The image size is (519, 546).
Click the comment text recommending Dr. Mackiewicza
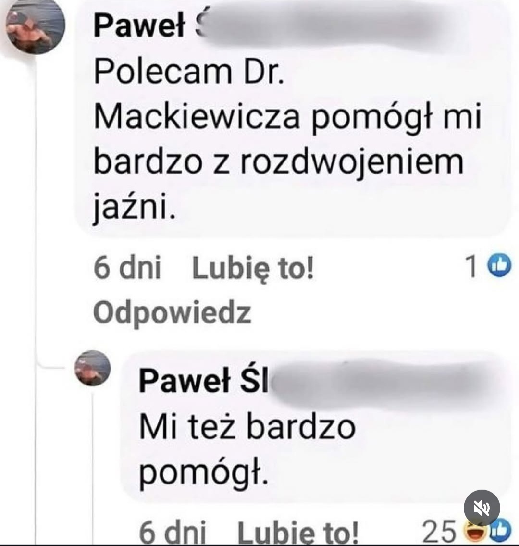click(287, 139)
